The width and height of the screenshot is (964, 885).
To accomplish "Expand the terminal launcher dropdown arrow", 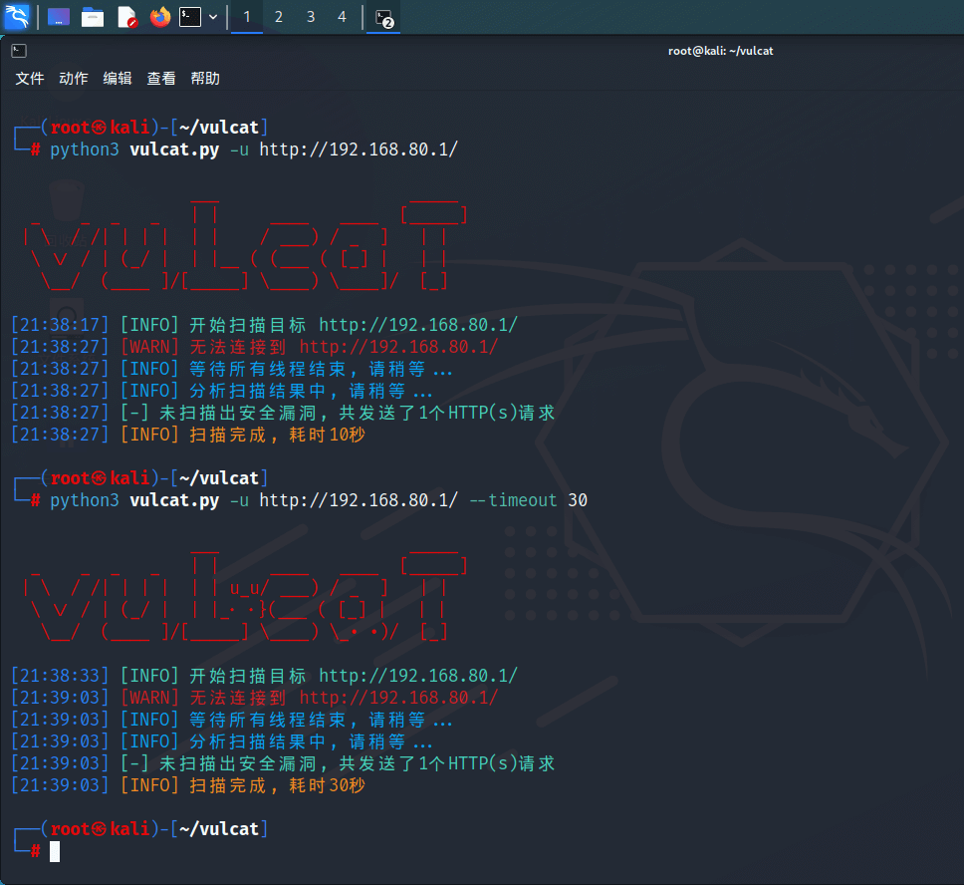I will pos(213,17).
